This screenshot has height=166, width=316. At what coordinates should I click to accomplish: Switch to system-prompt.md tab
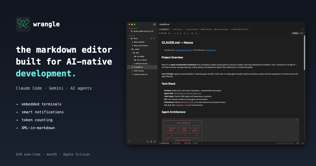click(x=192, y=29)
